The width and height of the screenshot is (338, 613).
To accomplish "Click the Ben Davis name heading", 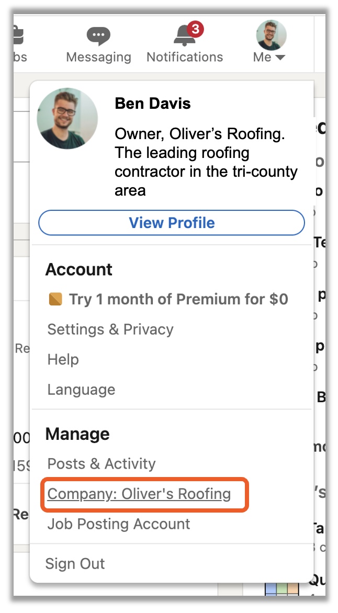I will click(153, 104).
